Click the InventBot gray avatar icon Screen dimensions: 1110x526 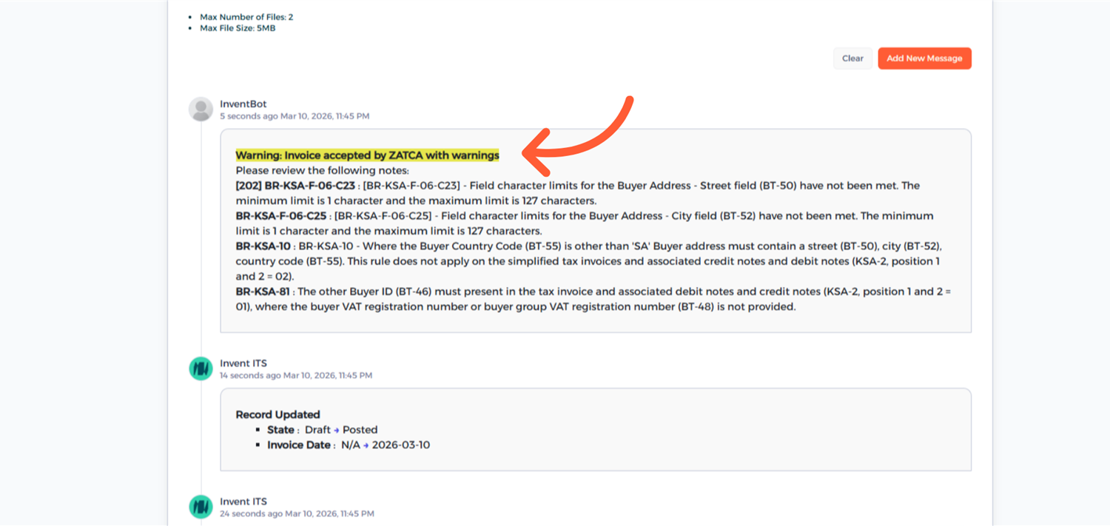coord(201,109)
